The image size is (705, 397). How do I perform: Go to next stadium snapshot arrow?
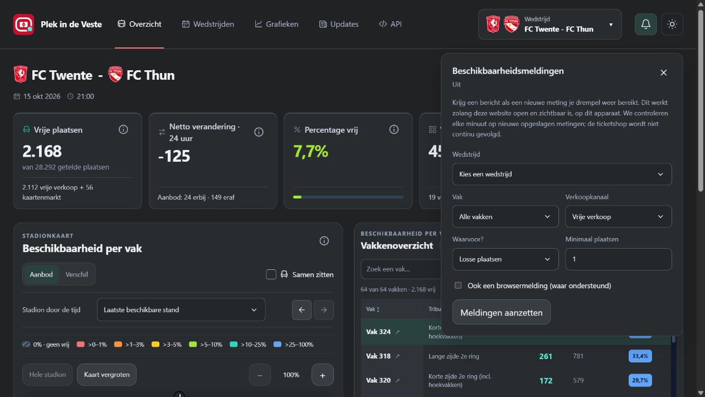[x=324, y=310]
